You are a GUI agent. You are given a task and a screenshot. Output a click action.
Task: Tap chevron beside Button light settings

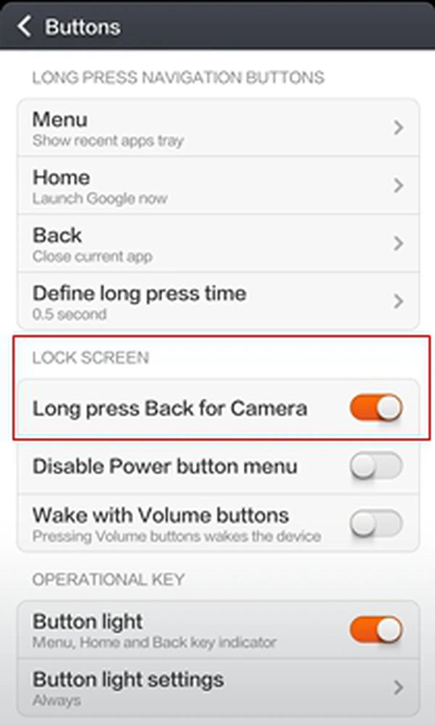(398, 687)
